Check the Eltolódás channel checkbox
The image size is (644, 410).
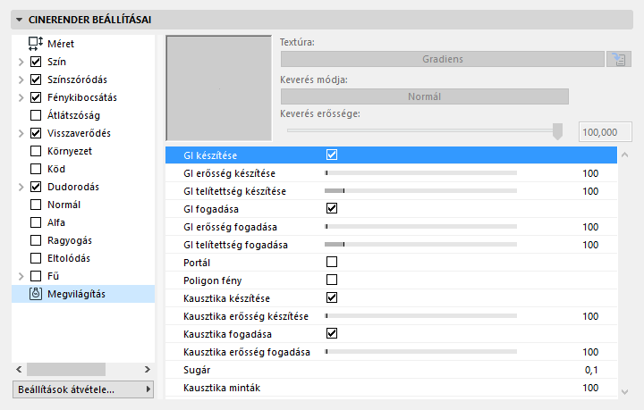pos(36,258)
